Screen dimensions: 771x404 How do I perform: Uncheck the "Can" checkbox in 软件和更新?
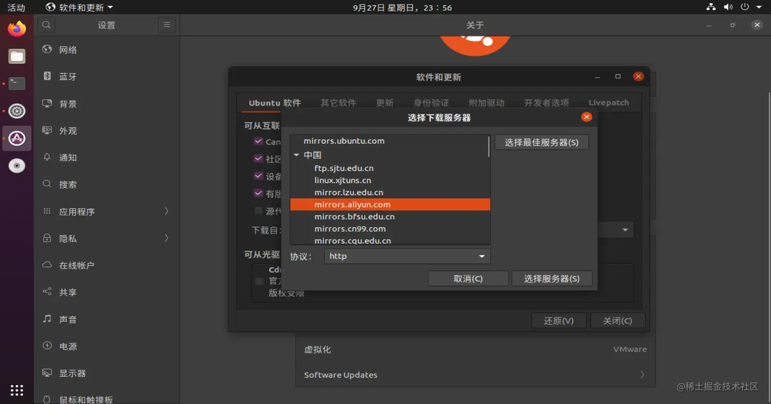[x=258, y=141]
